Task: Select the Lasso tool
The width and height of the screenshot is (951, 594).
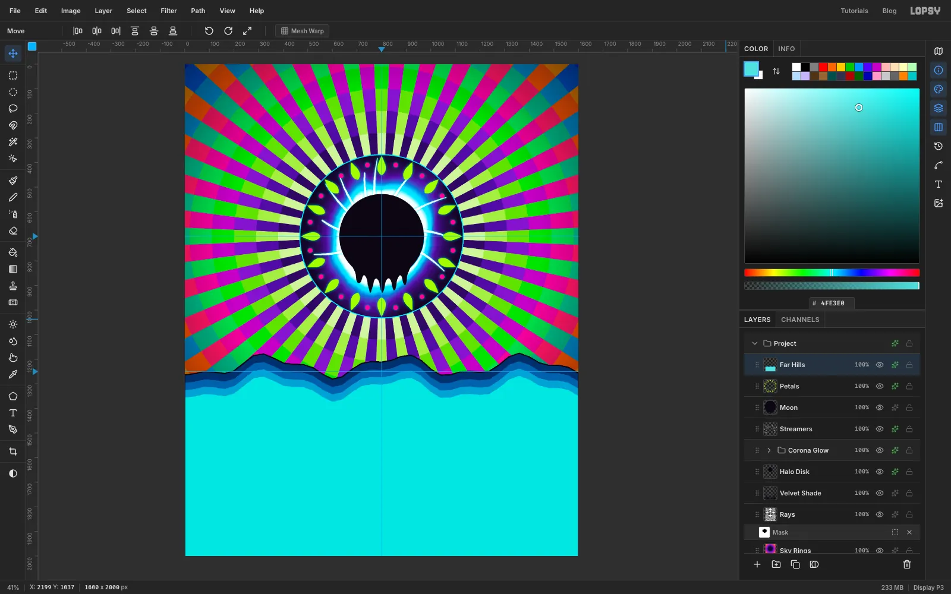Action: click(x=13, y=109)
